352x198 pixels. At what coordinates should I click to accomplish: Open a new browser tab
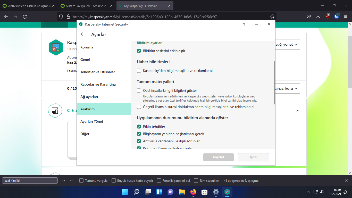[x=179, y=6]
